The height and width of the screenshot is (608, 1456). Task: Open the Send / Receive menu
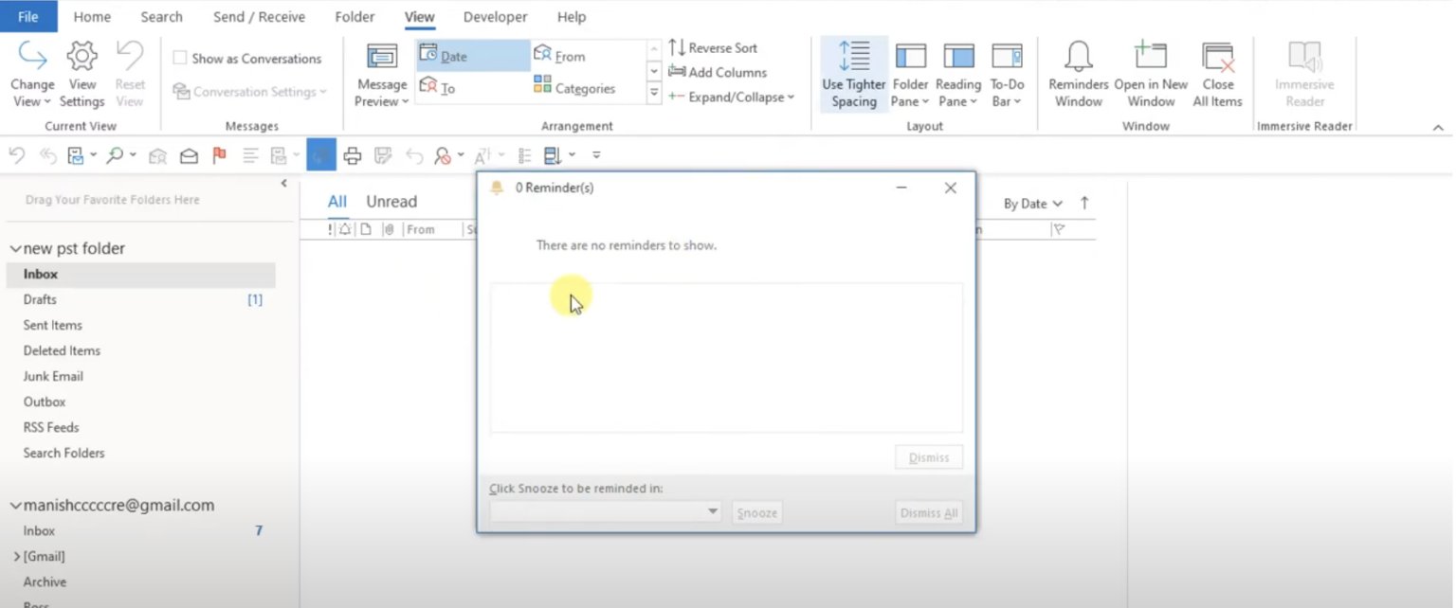[x=259, y=16]
